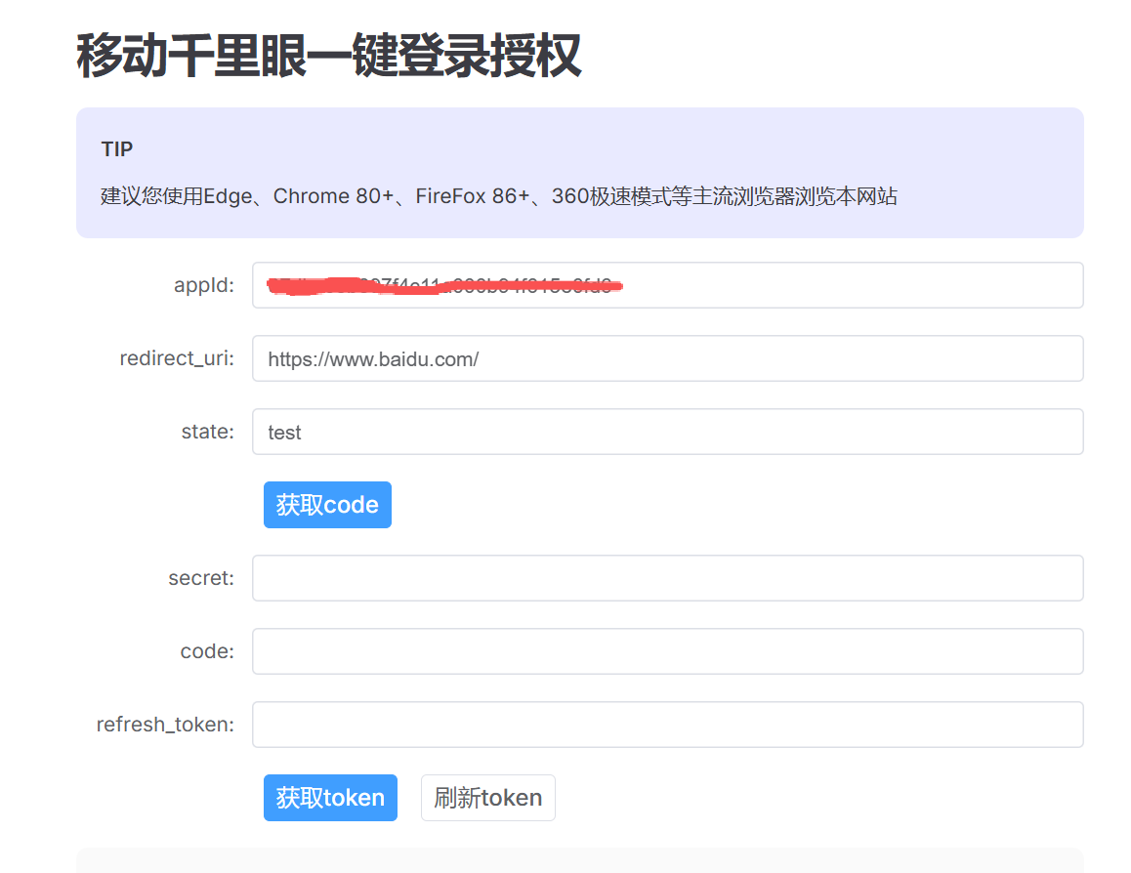Click the 刷新token button
Image resolution: width=1131 pixels, height=873 pixels.
coord(487,798)
